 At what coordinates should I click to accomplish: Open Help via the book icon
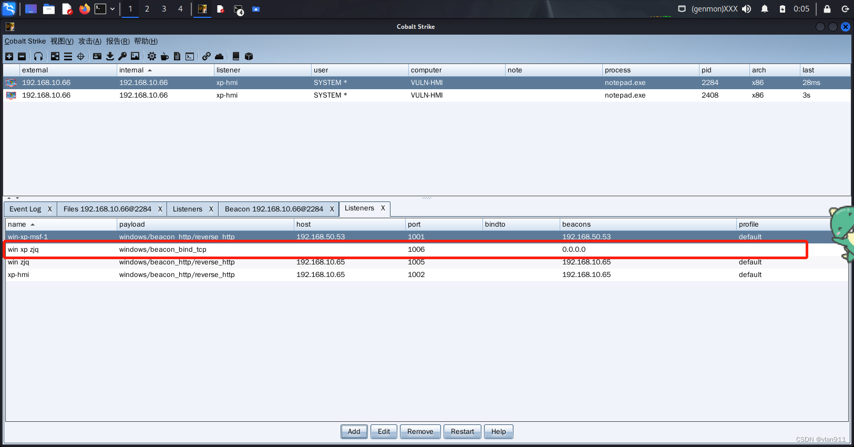236,57
